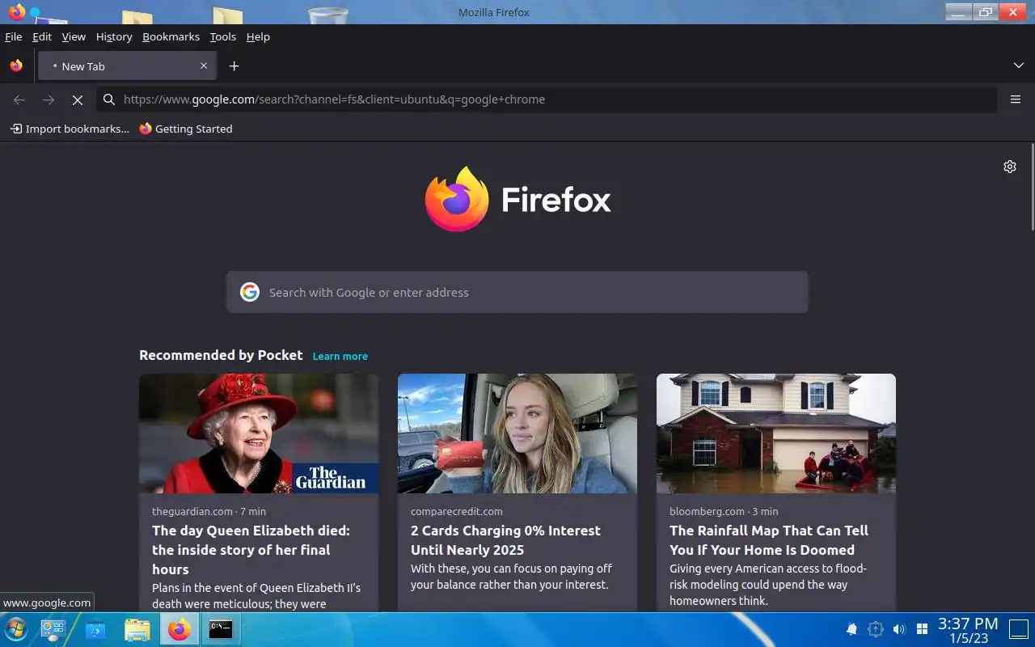The image size is (1035, 647).
Task: Open the flooded house article thumbnail
Action: 776,433
